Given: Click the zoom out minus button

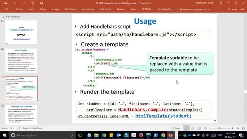Looking at the screenshot, I should (x=210, y=128).
